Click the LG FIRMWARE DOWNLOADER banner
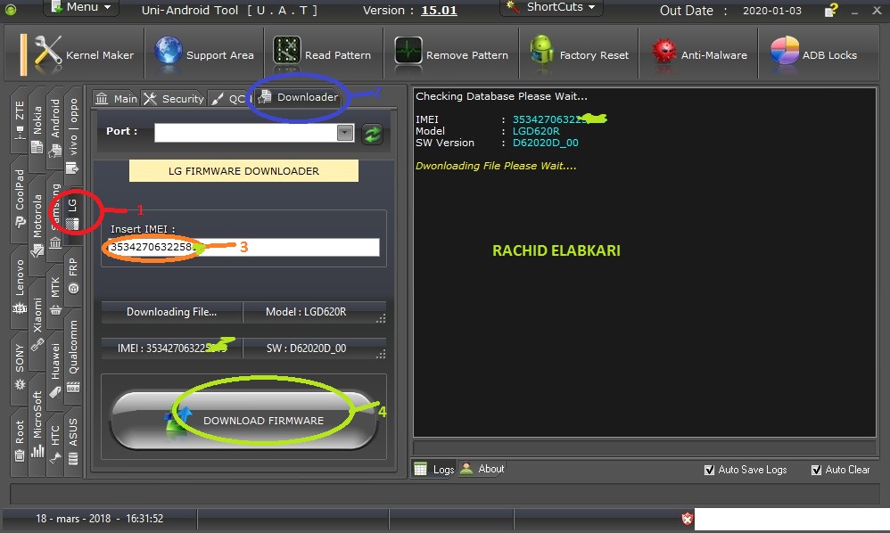The image size is (890, 533). (243, 170)
